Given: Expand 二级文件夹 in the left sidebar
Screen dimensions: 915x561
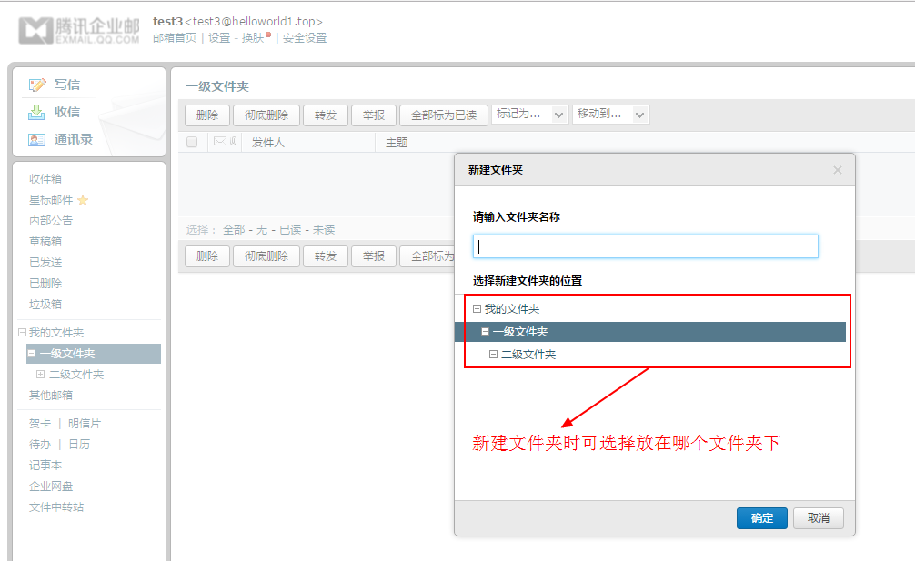Looking at the screenshot, I should pos(40,375).
